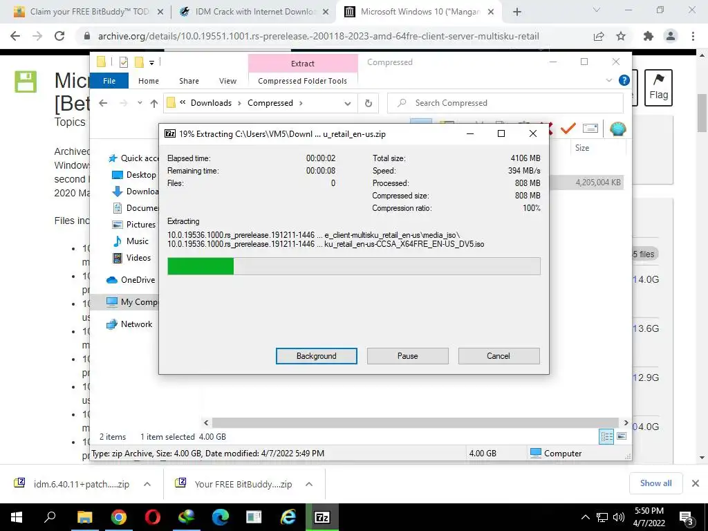Open the Chrome profile avatar
This screenshot has height=531, width=708.
click(671, 36)
